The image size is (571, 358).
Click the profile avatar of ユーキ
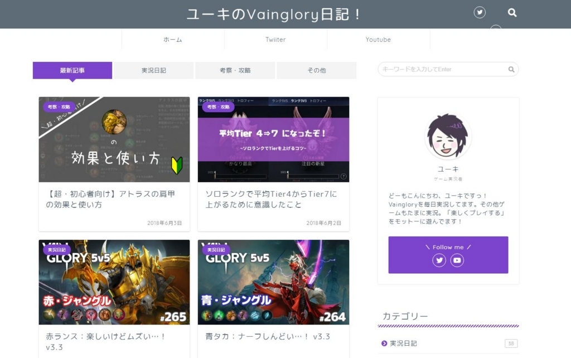tap(448, 137)
